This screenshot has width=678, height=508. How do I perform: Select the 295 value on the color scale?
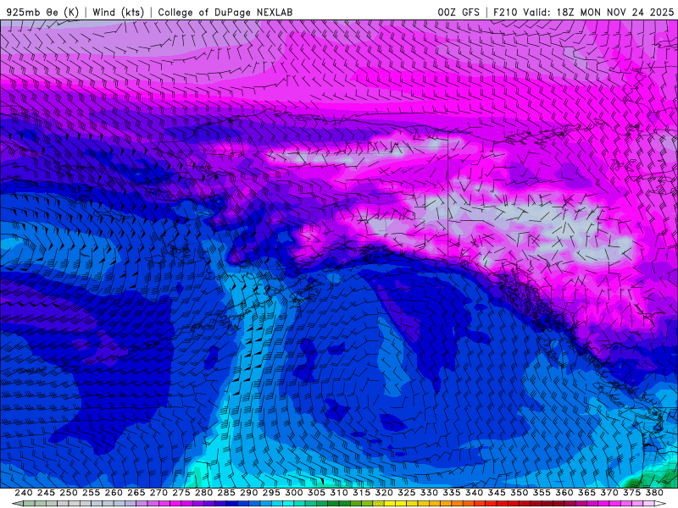(271, 493)
